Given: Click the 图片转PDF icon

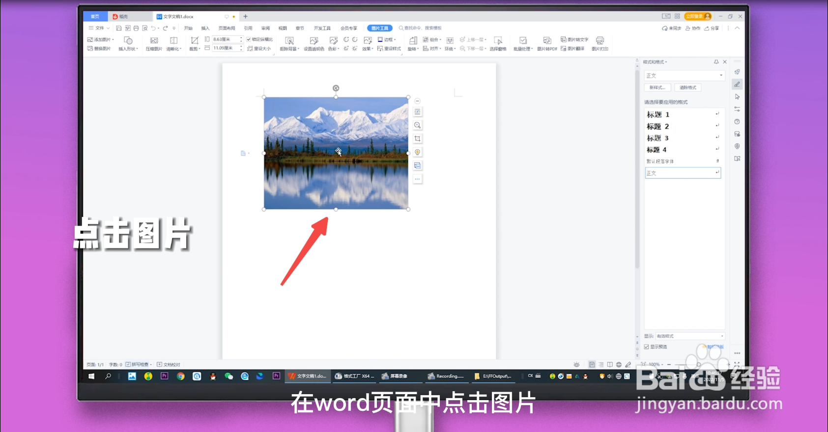Looking at the screenshot, I should point(547,40).
